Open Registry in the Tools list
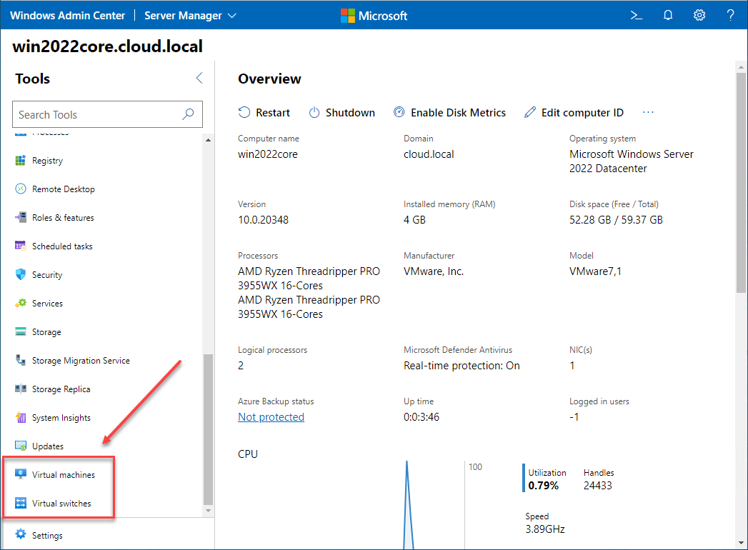The image size is (748, 550). pos(47,161)
